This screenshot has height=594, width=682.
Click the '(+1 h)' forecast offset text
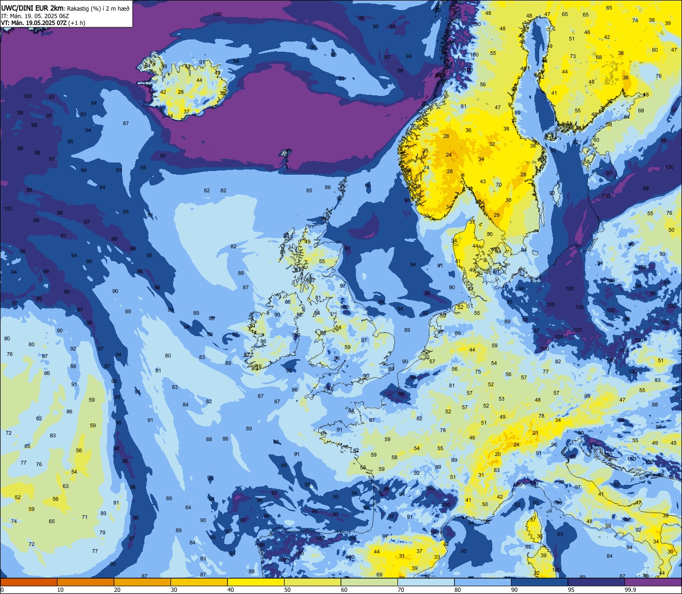[77, 23]
